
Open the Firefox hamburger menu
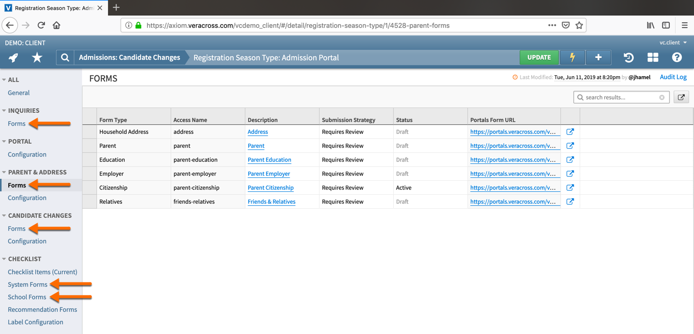[x=684, y=25]
